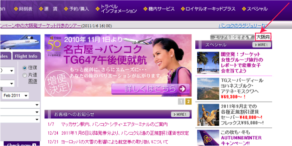292x146 pixels.
Task: Click the diamond icon beside 時刻表
Action: (16, 9)
